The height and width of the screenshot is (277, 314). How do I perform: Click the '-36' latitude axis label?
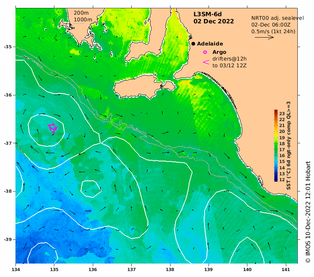tap(8, 95)
